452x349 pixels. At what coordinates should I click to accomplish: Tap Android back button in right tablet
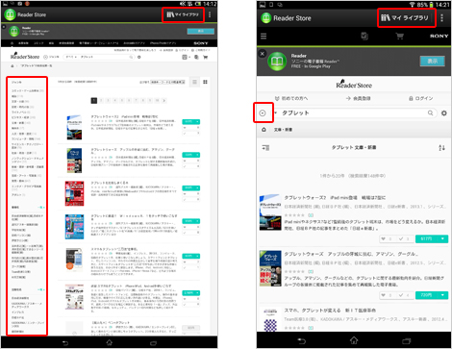[301, 341]
